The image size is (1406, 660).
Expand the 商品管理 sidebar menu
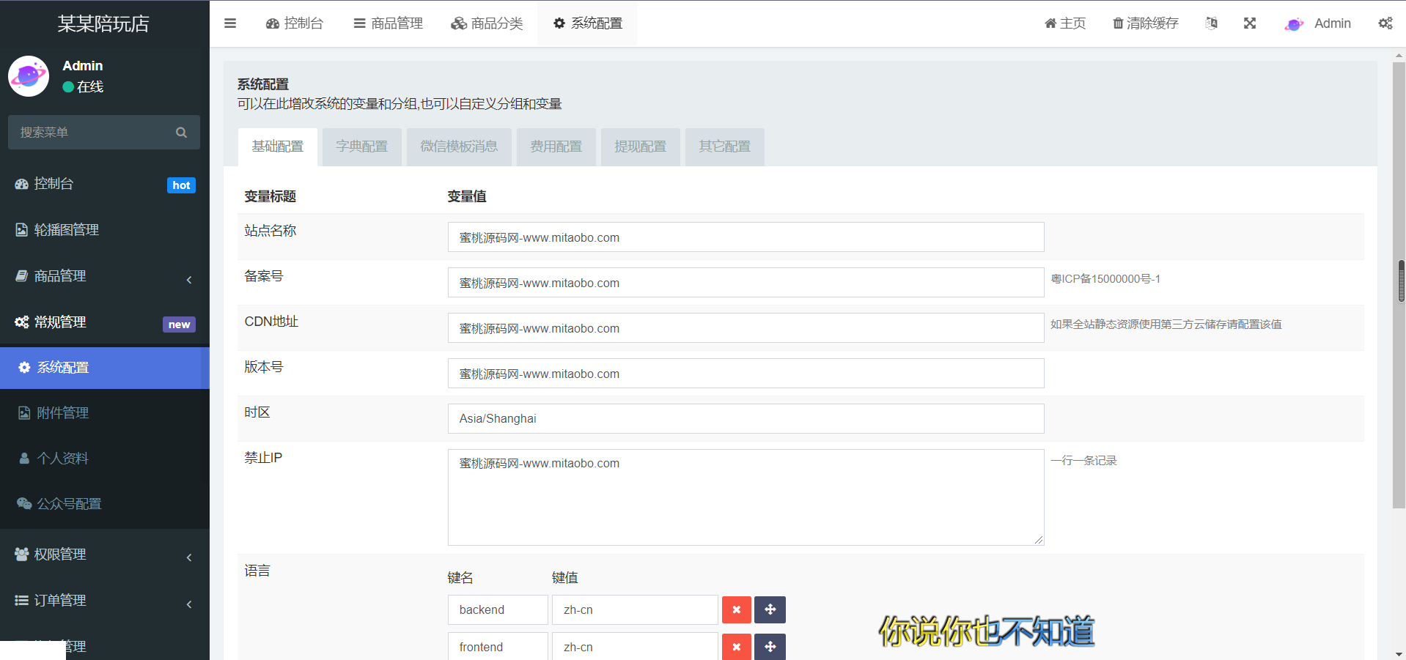point(105,276)
